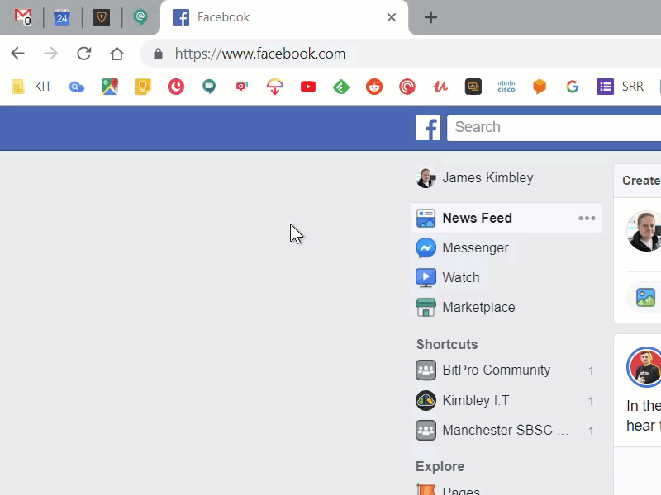Open the Gmail pinned tab
661x495 pixels.
tap(23, 17)
